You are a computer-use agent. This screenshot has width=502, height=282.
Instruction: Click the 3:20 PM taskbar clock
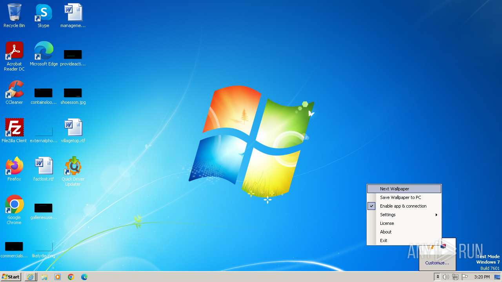(482, 277)
